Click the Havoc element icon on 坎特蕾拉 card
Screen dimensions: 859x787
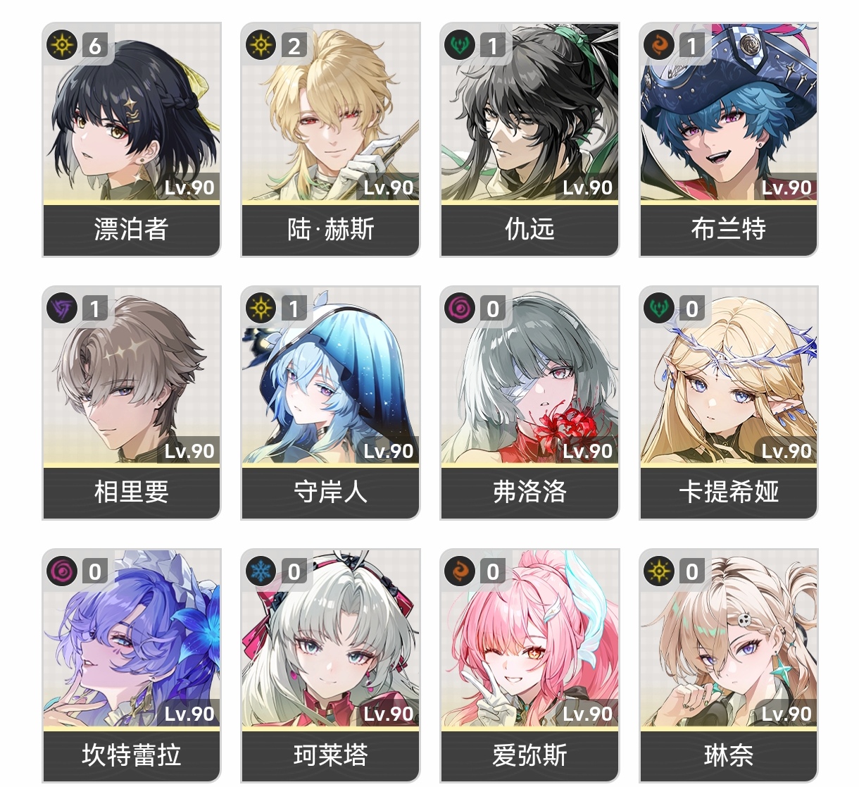click(62, 571)
